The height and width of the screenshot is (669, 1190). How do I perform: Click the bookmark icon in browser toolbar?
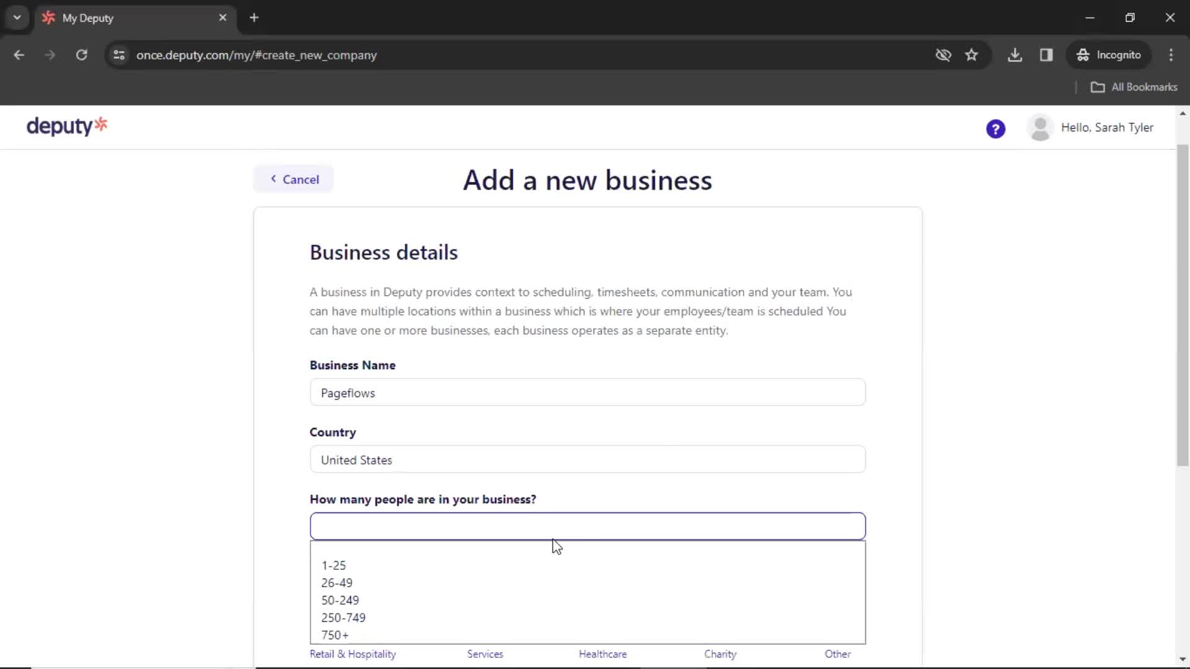[971, 55]
